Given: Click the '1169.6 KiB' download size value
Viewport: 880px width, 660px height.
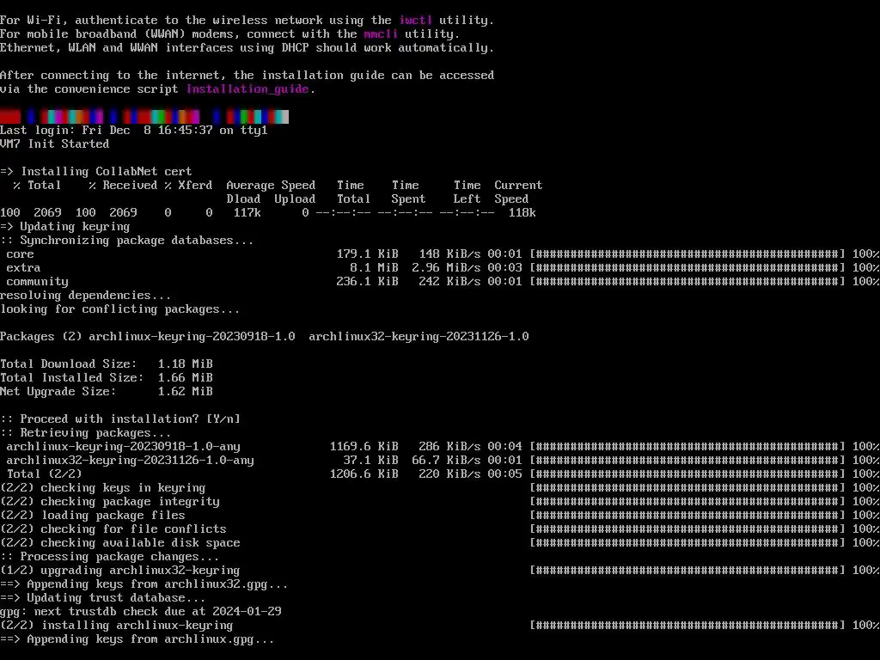Looking at the screenshot, I should click(x=364, y=447).
